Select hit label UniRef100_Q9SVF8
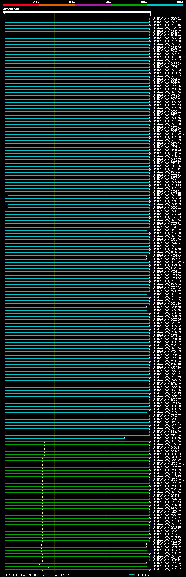Screen dimensions: 186x577 167,240
